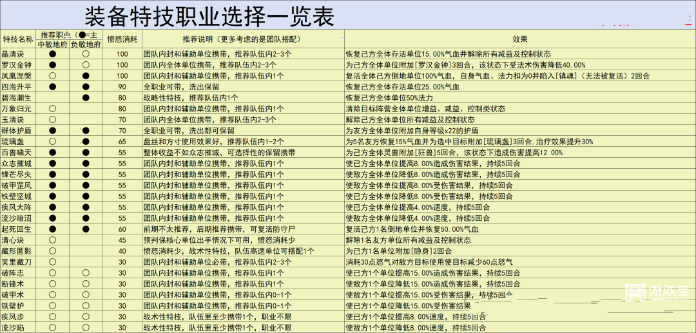Select the rage cost 45 for 清心诀
696x333 pixels.
[x=122, y=240]
